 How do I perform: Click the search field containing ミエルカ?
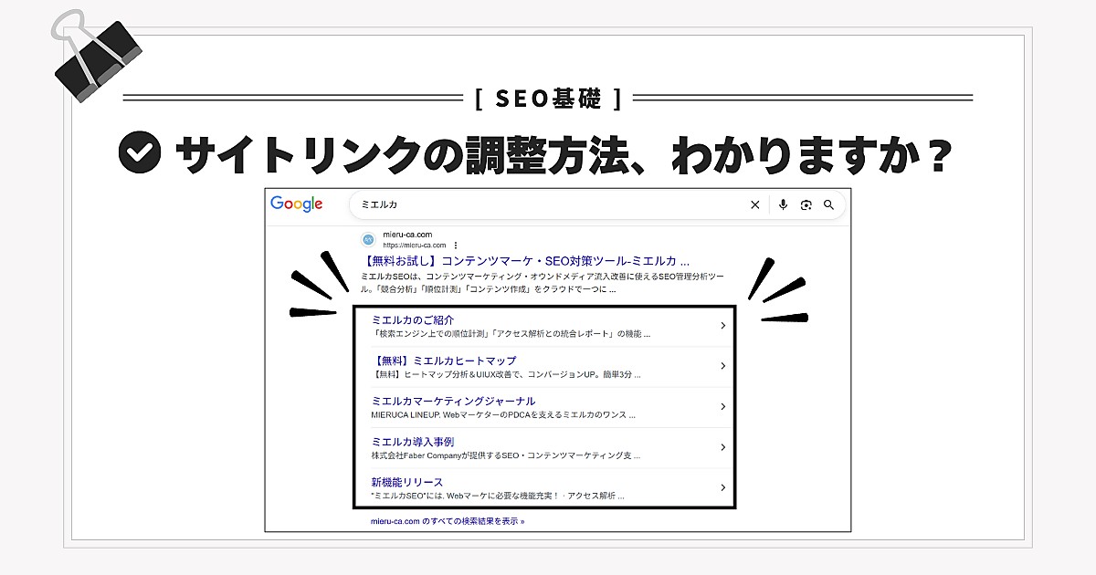(597, 204)
